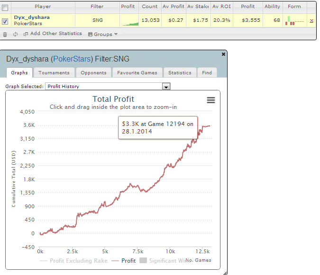Click the Total Profit chart title

pyautogui.click(x=113, y=99)
